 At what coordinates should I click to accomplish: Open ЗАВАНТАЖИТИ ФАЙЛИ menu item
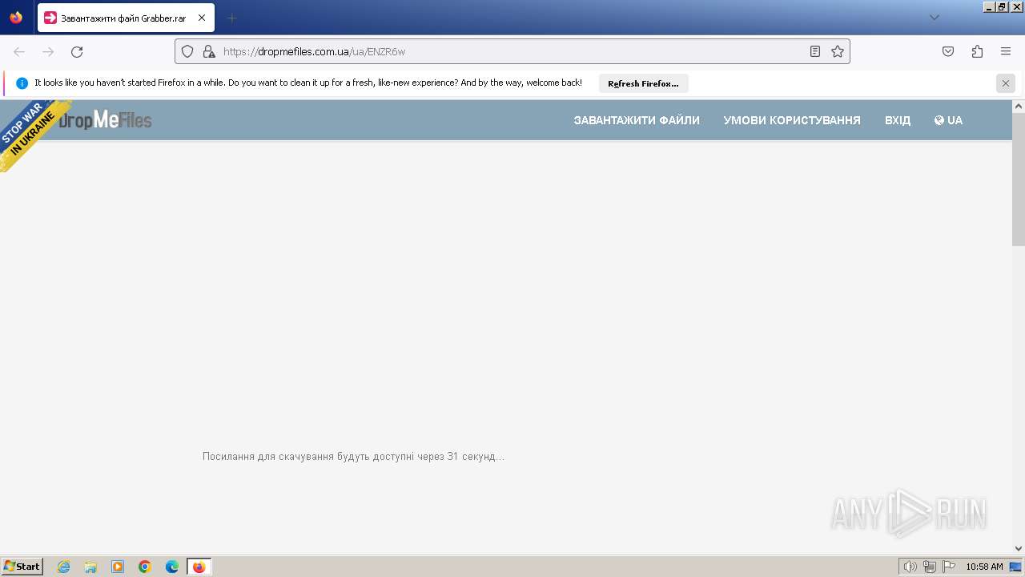point(637,120)
